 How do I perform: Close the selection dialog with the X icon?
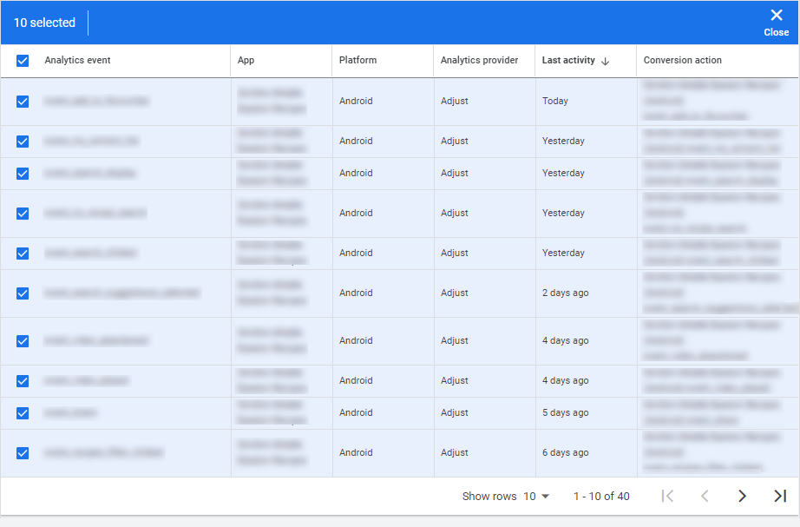777,15
